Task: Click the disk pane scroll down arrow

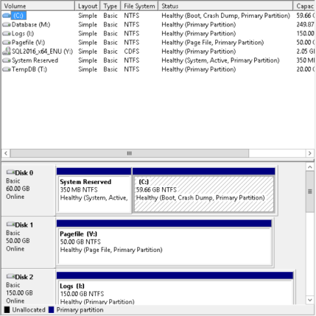Action: 310,300
